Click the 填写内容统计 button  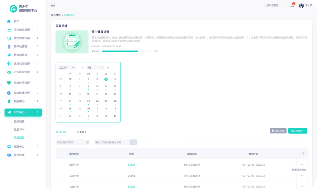click(297, 131)
